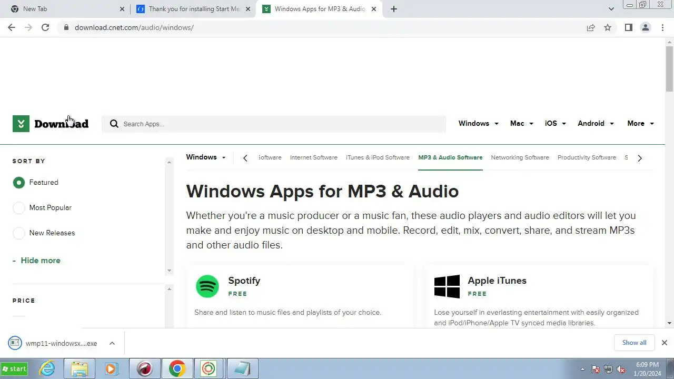This screenshot has width=674, height=379.
Task: Open the Chrome profile avatar
Action: tap(645, 27)
